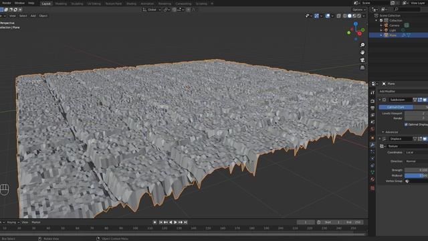The height and width of the screenshot is (241, 428).
Task: Open the Window menu
Action: point(19,3)
